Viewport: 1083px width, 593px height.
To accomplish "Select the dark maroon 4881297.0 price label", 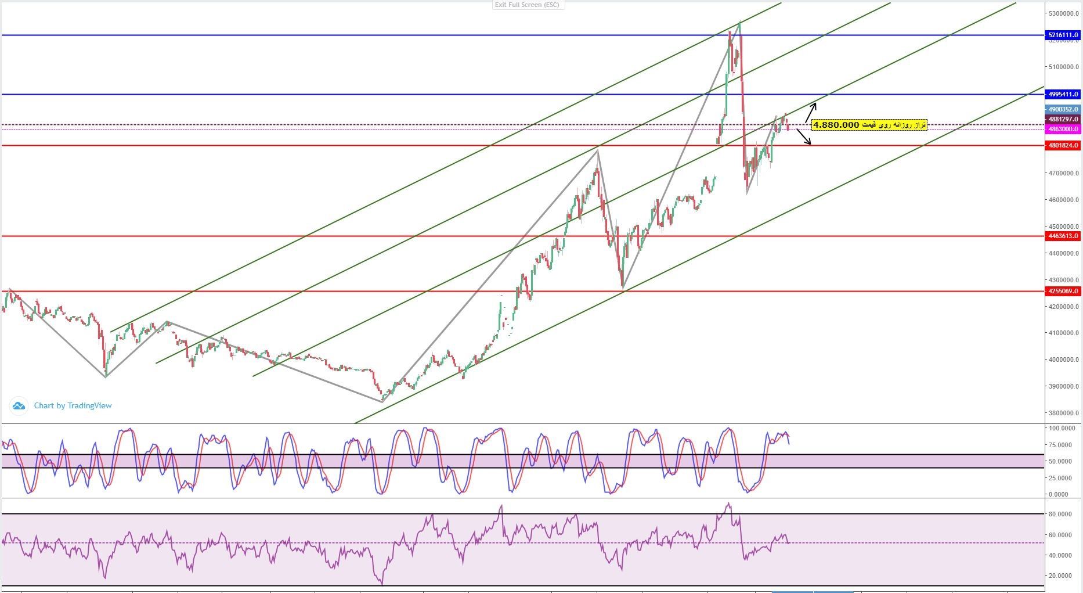I will pos(1063,119).
